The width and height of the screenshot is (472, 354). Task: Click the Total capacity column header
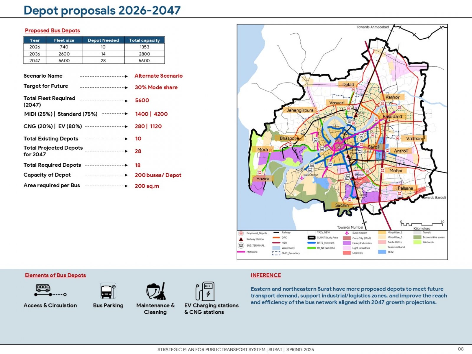[145, 40]
